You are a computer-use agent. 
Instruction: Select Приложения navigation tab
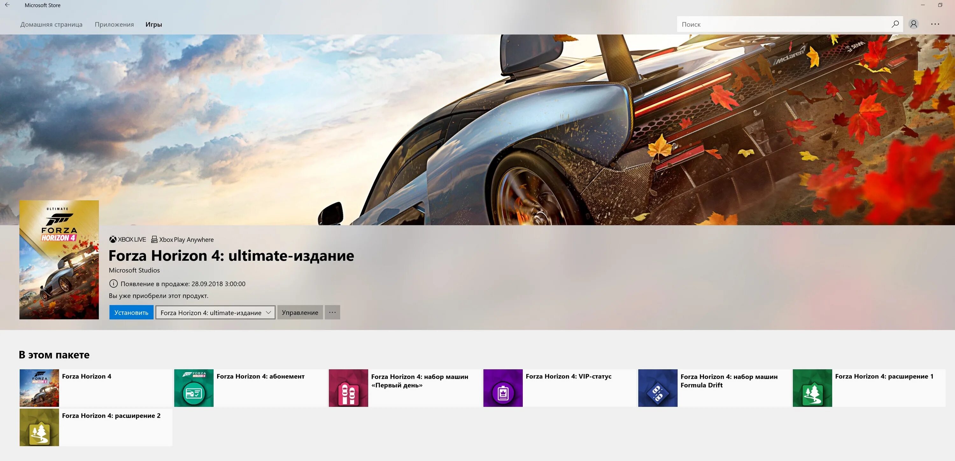115,24
